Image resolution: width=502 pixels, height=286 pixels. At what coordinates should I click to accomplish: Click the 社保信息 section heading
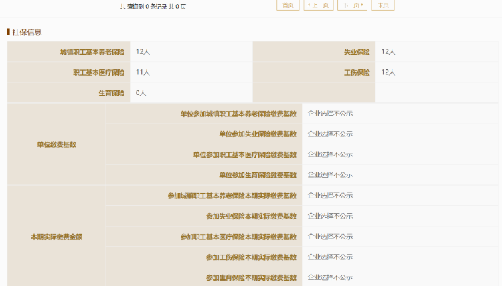tap(27, 32)
